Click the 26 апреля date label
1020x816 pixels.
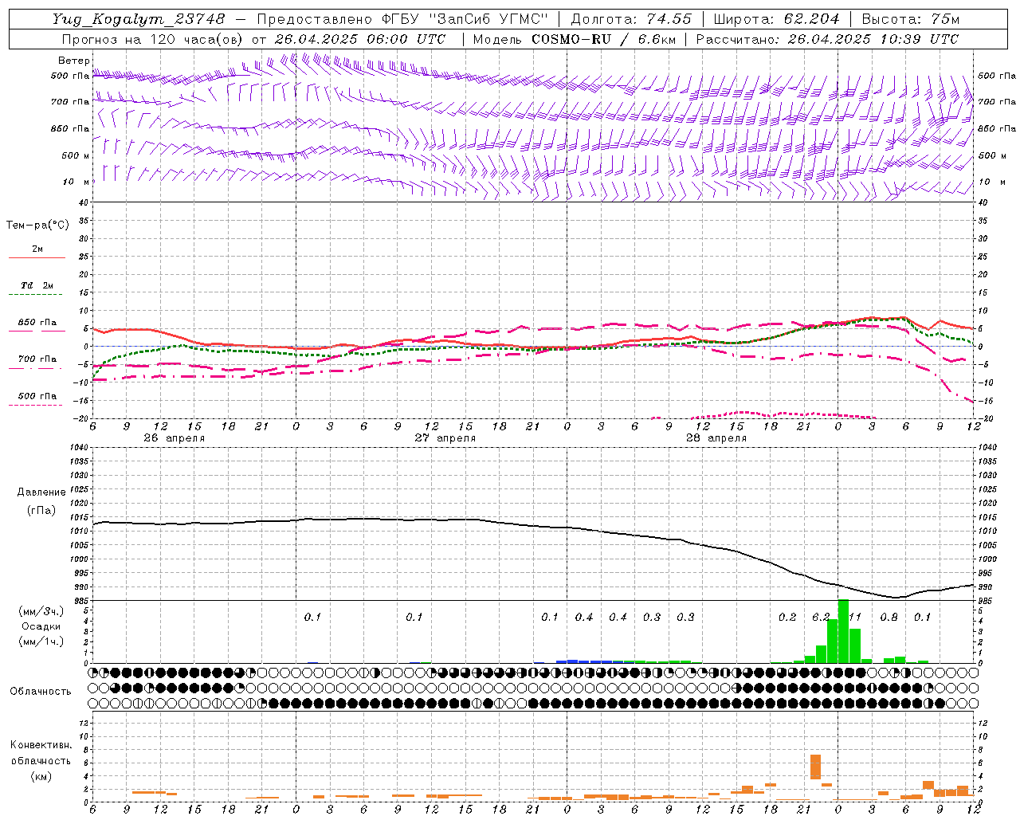pos(174,438)
